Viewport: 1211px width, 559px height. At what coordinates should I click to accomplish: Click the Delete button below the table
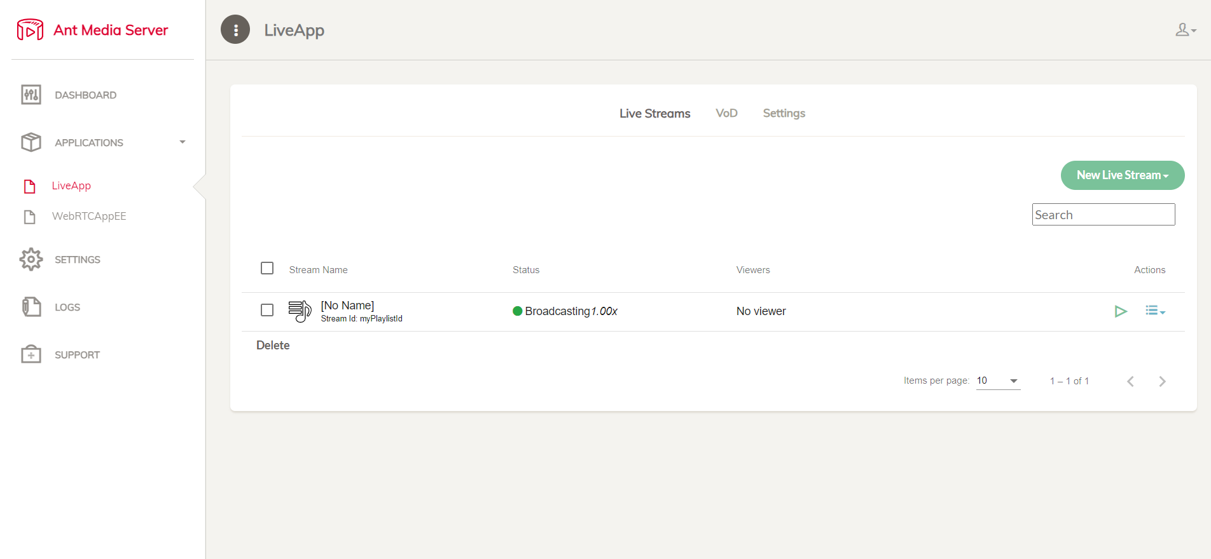273,346
